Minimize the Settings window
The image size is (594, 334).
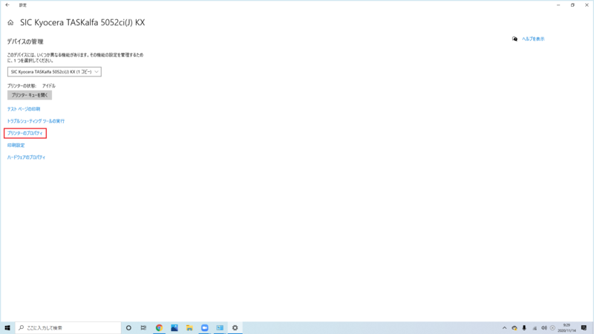[x=558, y=5]
